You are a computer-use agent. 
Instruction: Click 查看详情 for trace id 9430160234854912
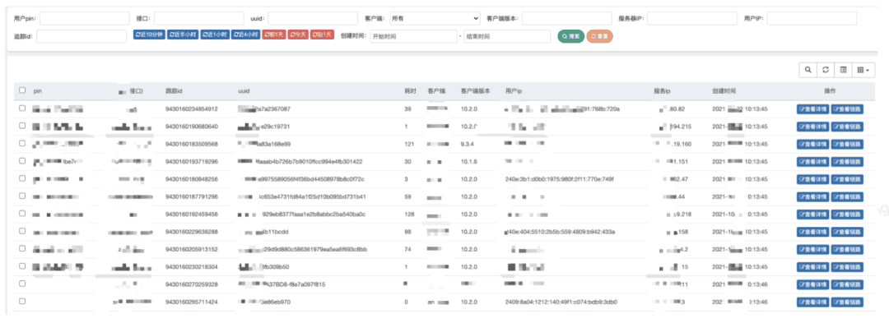(x=812, y=108)
